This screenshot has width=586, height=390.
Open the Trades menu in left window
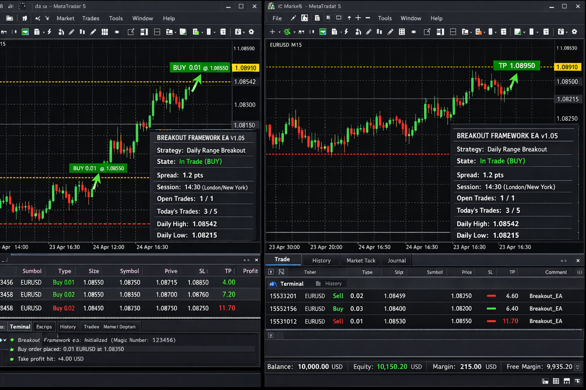90,18
